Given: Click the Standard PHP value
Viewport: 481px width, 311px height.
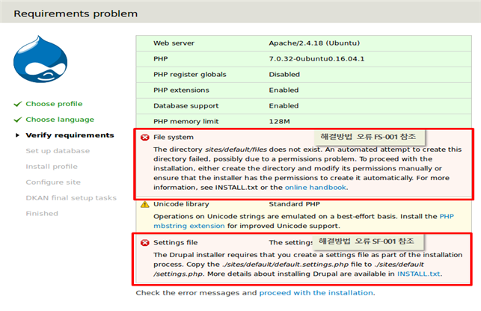Looking at the screenshot, I should [295, 204].
